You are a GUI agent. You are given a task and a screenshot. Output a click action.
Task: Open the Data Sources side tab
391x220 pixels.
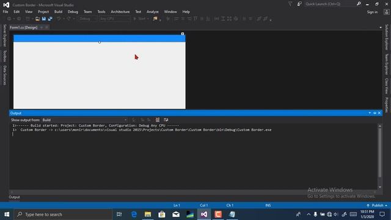pos(4,75)
